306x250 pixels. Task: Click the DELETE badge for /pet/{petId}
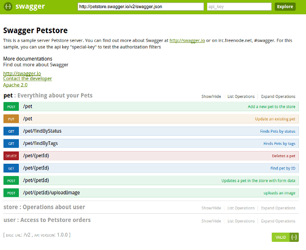pyautogui.click(x=11, y=156)
